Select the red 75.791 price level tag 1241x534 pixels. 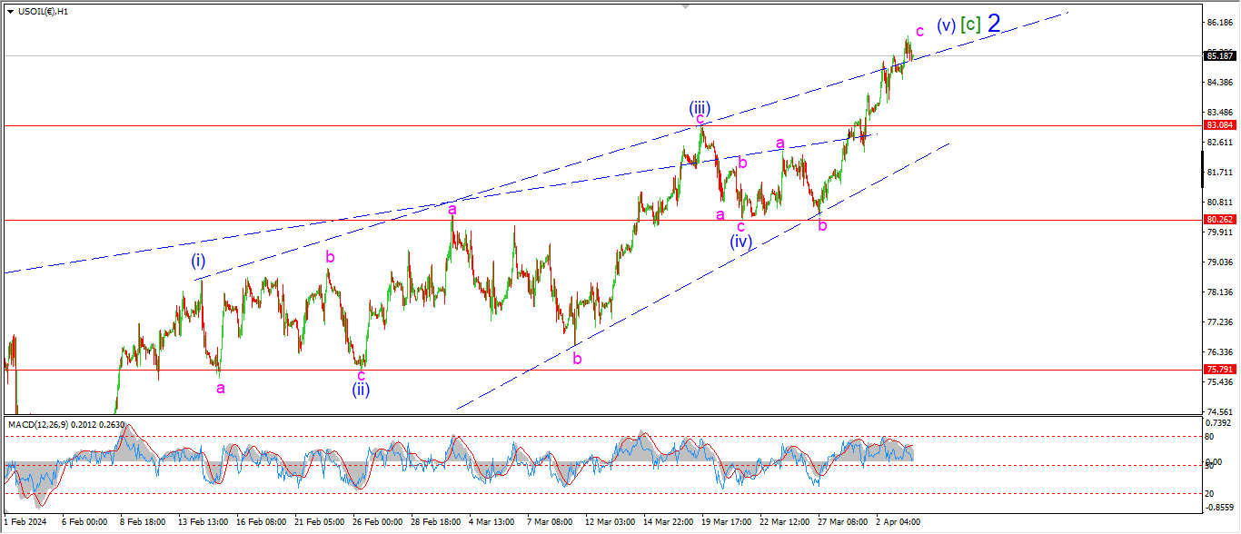click(1218, 370)
